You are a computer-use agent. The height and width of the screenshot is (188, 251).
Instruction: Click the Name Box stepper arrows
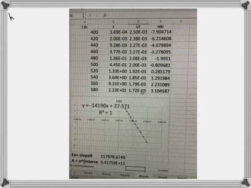(83, 16)
